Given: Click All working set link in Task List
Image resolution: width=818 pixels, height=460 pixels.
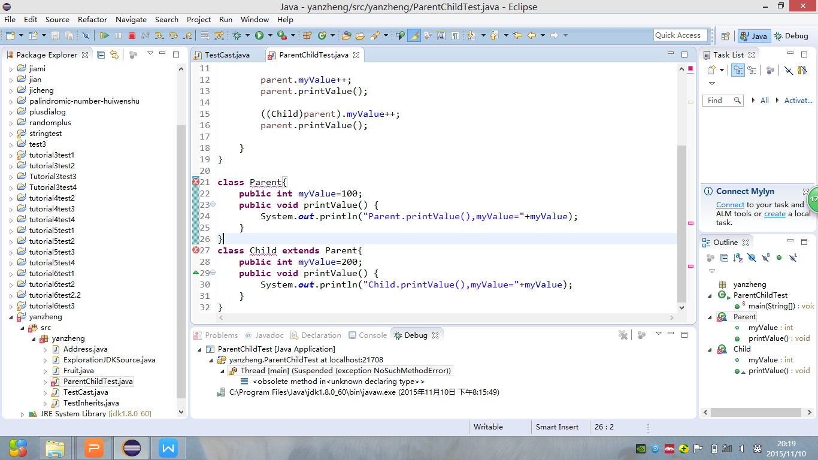Looking at the screenshot, I should [765, 101].
